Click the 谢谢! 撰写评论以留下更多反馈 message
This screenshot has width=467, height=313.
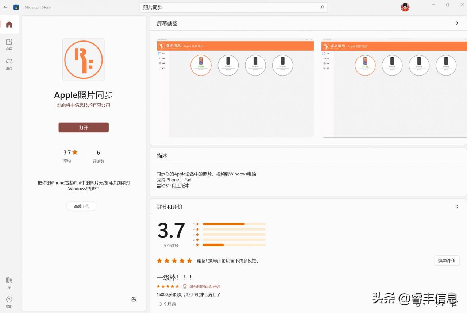click(228, 261)
